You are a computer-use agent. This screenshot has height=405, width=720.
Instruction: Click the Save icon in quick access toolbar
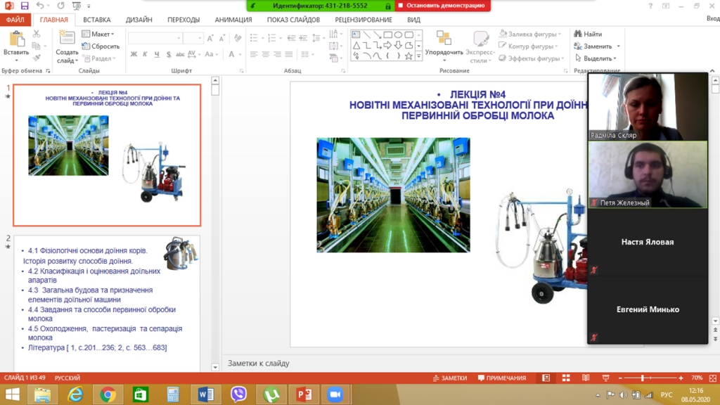coord(25,6)
